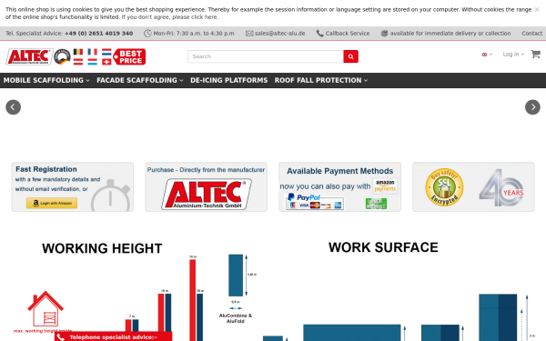546x341 pixels.
Task: Focus the Search input field
Action: coord(266,56)
